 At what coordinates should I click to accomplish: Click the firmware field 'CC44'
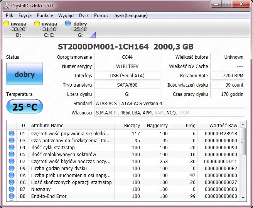tap(127, 57)
